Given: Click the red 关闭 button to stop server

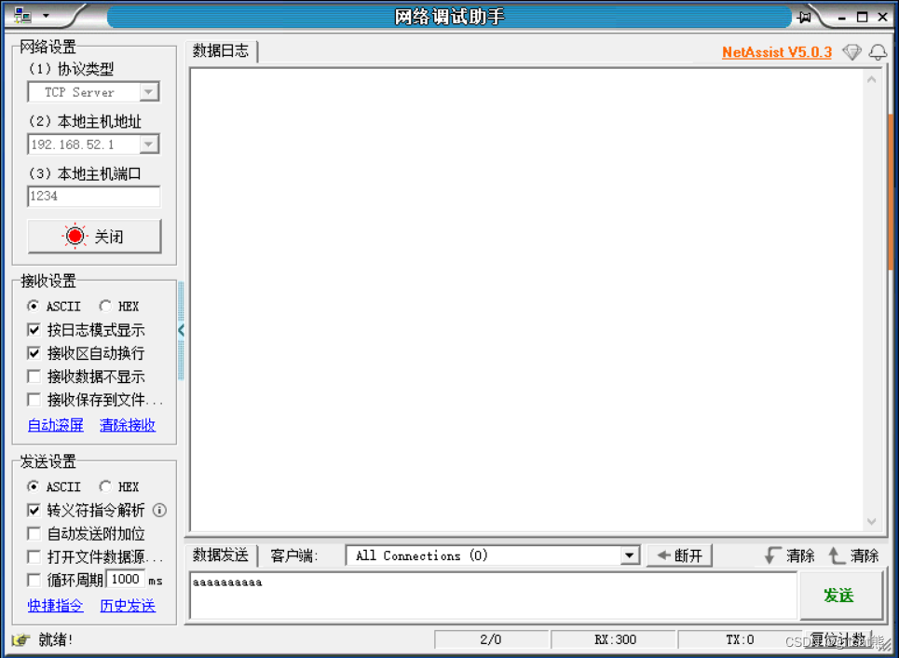Looking at the screenshot, I should [x=95, y=237].
